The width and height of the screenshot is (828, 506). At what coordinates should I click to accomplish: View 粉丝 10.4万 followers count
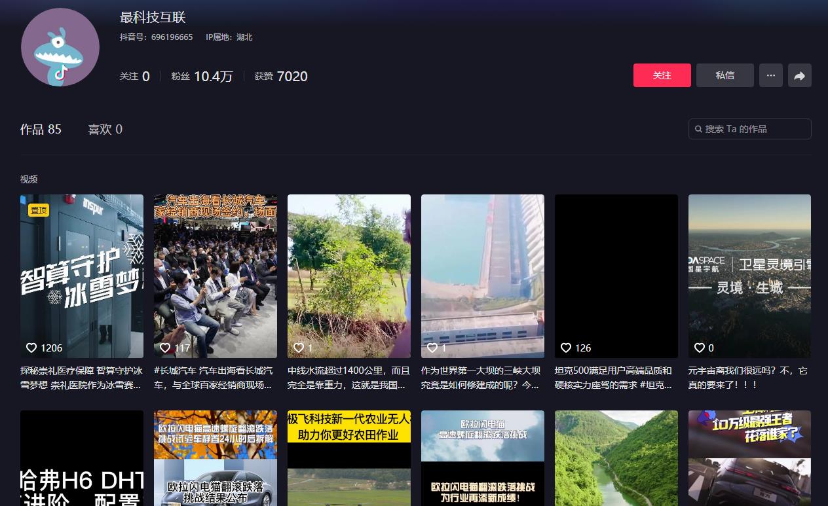pos(202,76)
